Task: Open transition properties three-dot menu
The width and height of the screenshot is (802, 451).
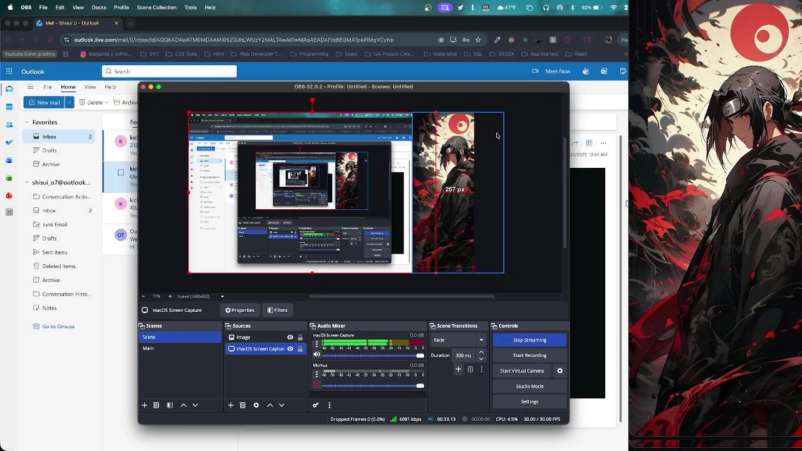Action: (481, 370)
